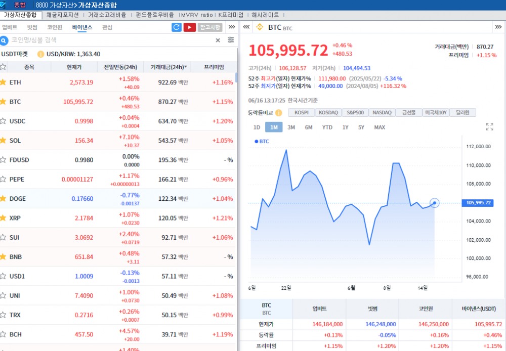Image resolution: width=506 pixels, height=351 pixels.
Task: Expand the left panel double-chevron
Action: [231, 27]
